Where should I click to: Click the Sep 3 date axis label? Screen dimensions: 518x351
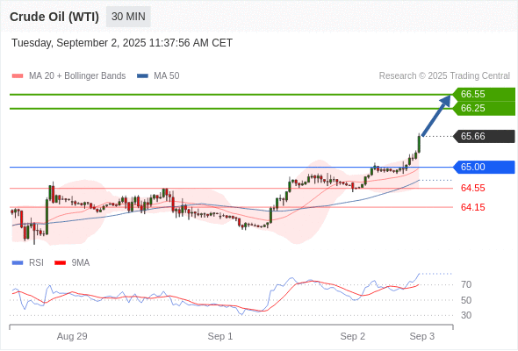pyautogui.click(x=422, y=336)
